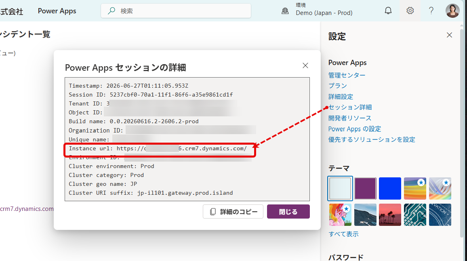467x261 pixels.
Task: Click the 詳細のコピー button
Action: [x=233, y=212]
